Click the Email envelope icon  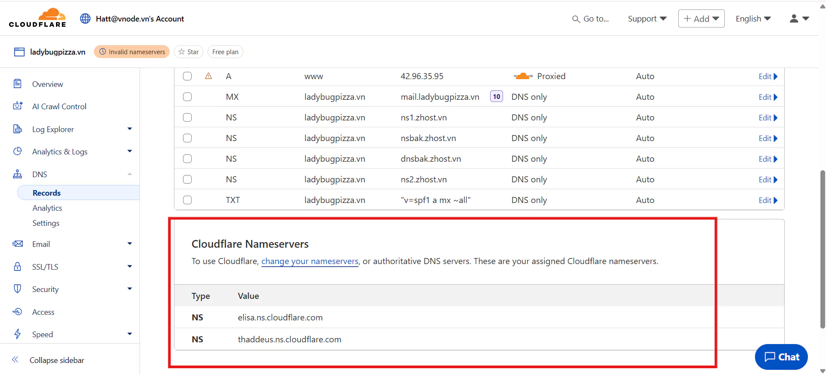pos(18,244)
